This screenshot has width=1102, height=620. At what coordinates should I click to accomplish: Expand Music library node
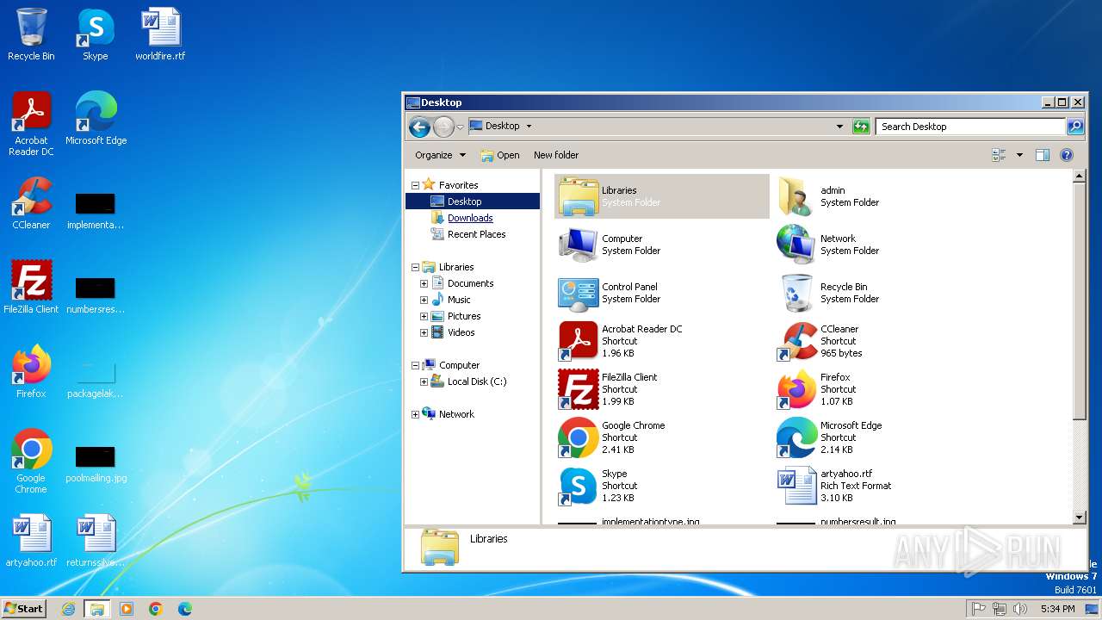[424, 300]
